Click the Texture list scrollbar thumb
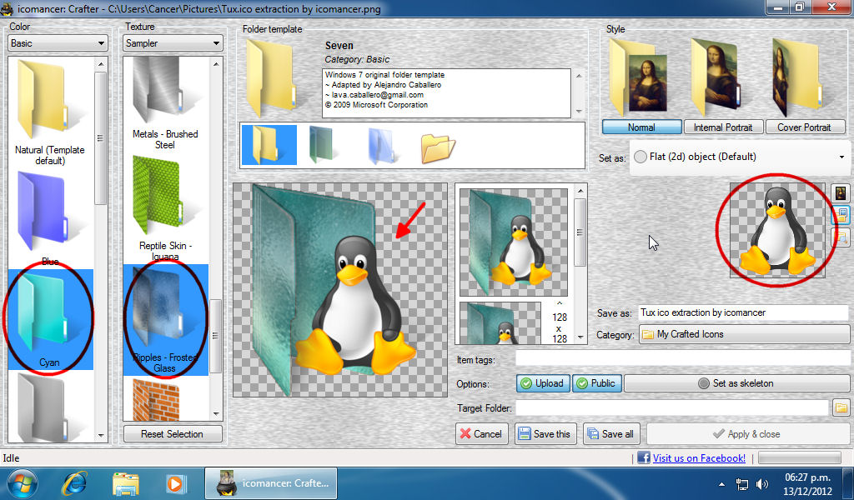Viewport: 854px width, 500px height. click(216, 336)
